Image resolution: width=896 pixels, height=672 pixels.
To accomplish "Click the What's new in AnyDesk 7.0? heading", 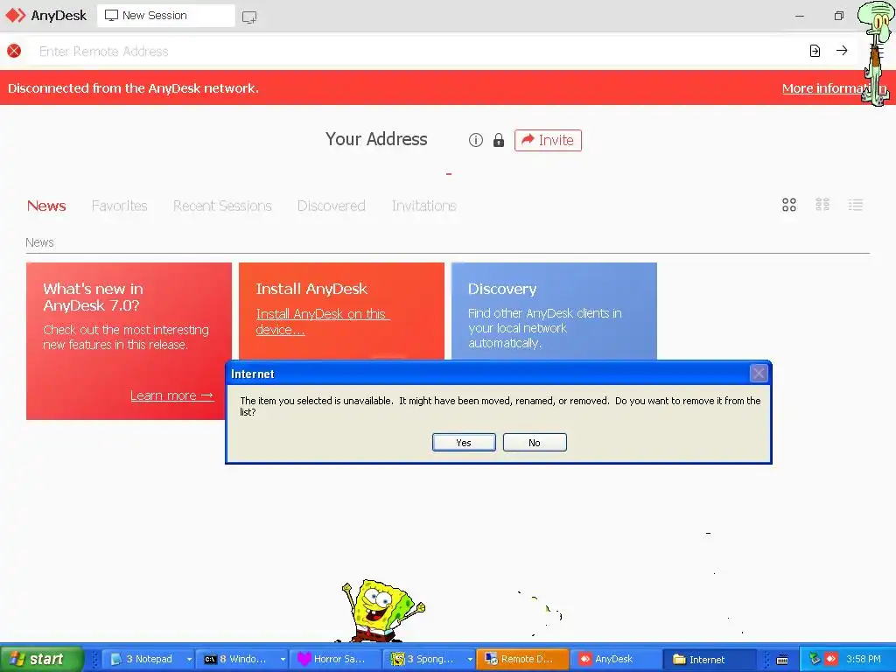I will (x=93, y=297).
